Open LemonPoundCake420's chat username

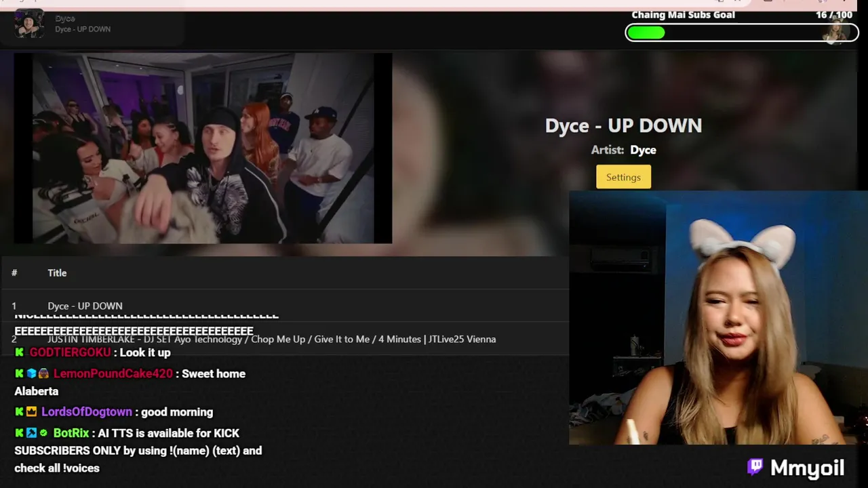pos(113,373)
